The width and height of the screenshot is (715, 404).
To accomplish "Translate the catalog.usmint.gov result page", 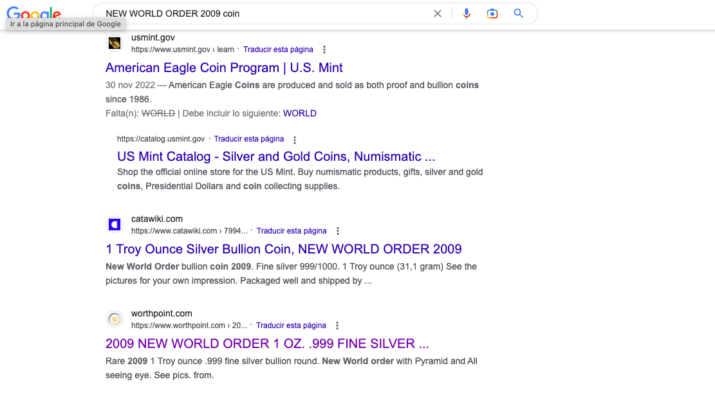I will [x=249, y=139].
